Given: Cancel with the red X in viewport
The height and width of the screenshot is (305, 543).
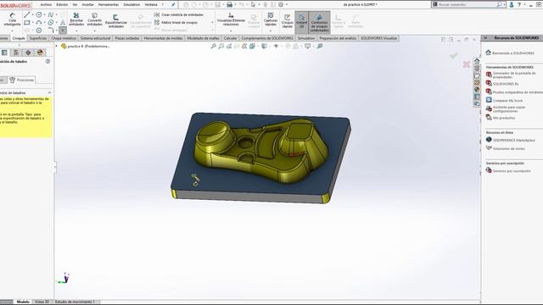Looking at the screenshot, I should (x=466, y=64).
